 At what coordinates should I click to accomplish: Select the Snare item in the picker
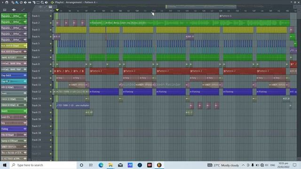tap(14, 93)
